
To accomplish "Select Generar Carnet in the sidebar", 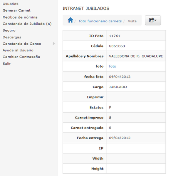I will point(17,10).
